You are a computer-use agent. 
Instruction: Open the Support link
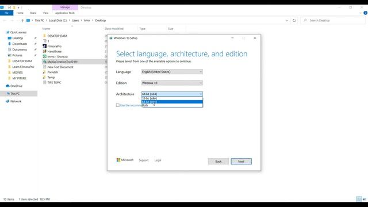click(x=144, y=160)
